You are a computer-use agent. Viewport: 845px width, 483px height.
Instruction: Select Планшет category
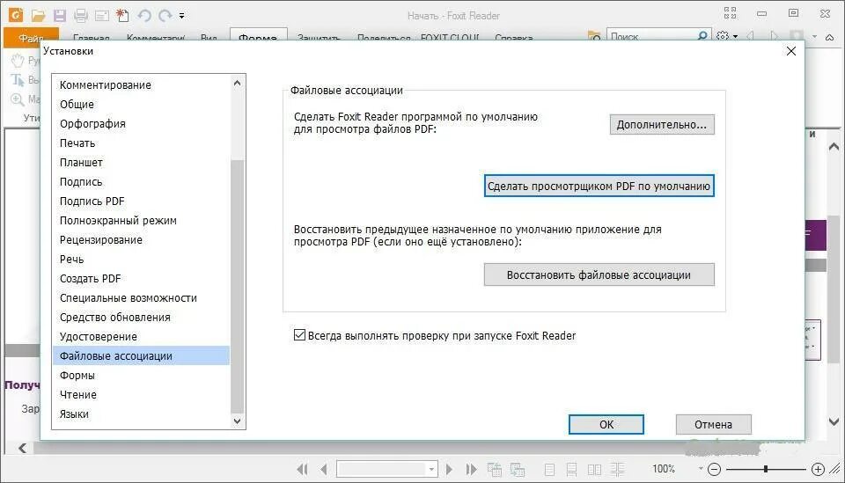141,163
